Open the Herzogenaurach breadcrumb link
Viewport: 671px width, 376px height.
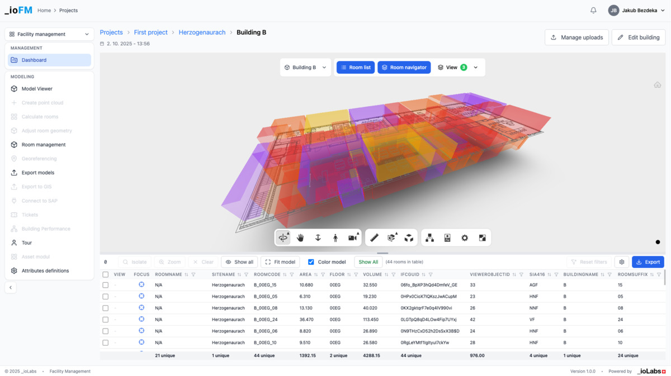click(x=202, y=32)
